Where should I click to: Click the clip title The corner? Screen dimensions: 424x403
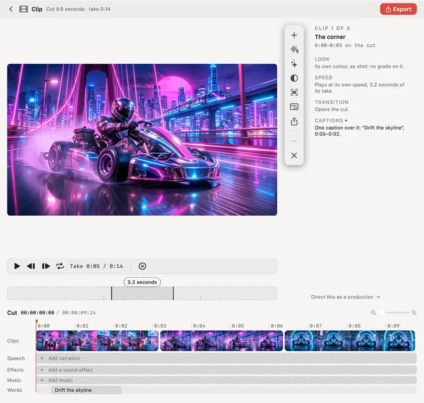[330, 37]
